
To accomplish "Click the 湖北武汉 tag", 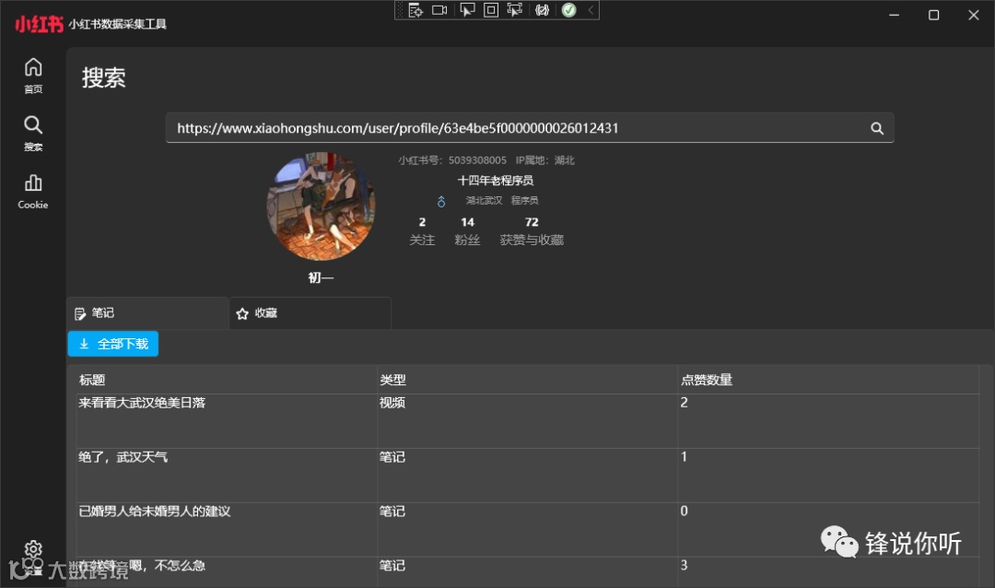I will click(485, 201).
